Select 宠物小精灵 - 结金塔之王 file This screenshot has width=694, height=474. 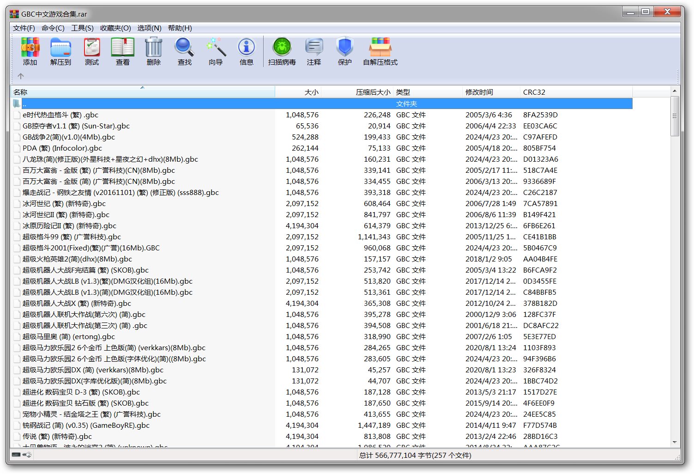(91, 414)
